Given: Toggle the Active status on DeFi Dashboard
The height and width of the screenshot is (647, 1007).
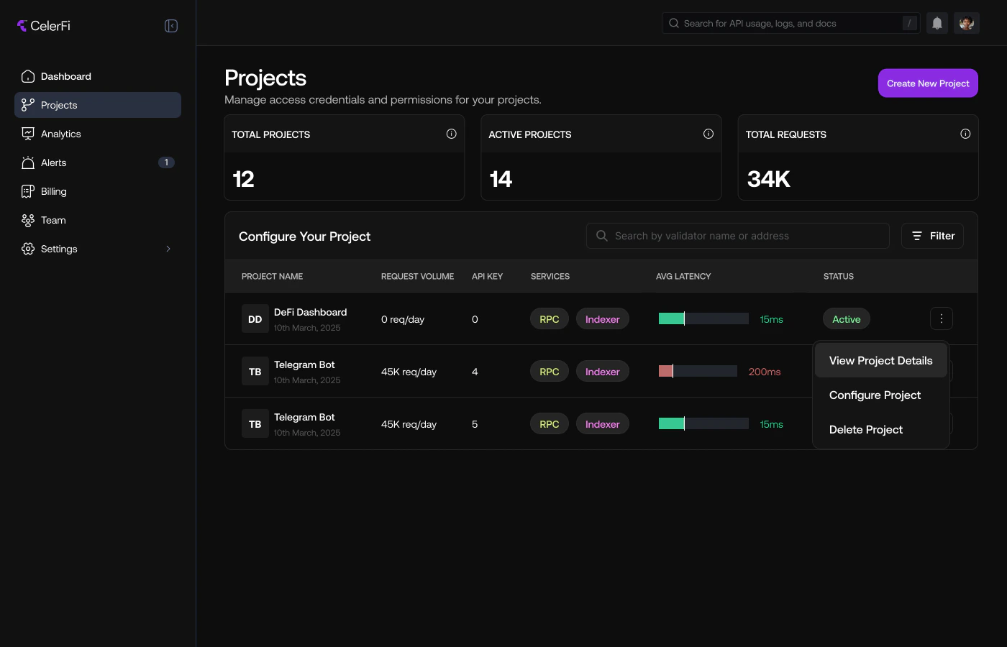Looking at the screenshot, I should 846,318.
